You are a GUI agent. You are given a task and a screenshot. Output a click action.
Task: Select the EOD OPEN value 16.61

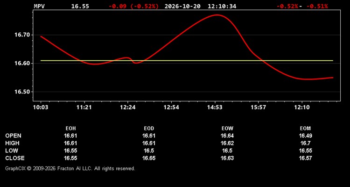pyautogui.click(x=149, y=136)
